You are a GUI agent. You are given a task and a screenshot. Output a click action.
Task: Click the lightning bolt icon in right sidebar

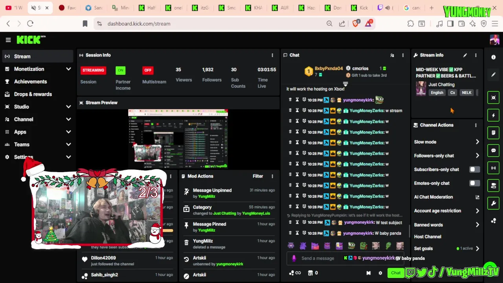494,116
